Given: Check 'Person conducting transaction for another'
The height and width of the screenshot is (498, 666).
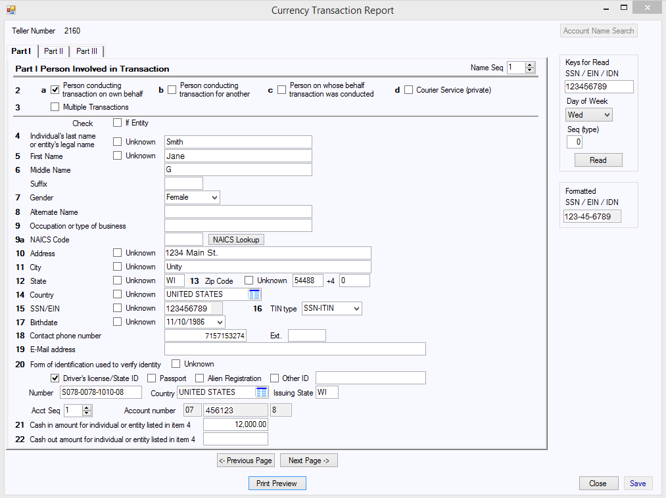Looking at the screenshot, I should 172,89.
